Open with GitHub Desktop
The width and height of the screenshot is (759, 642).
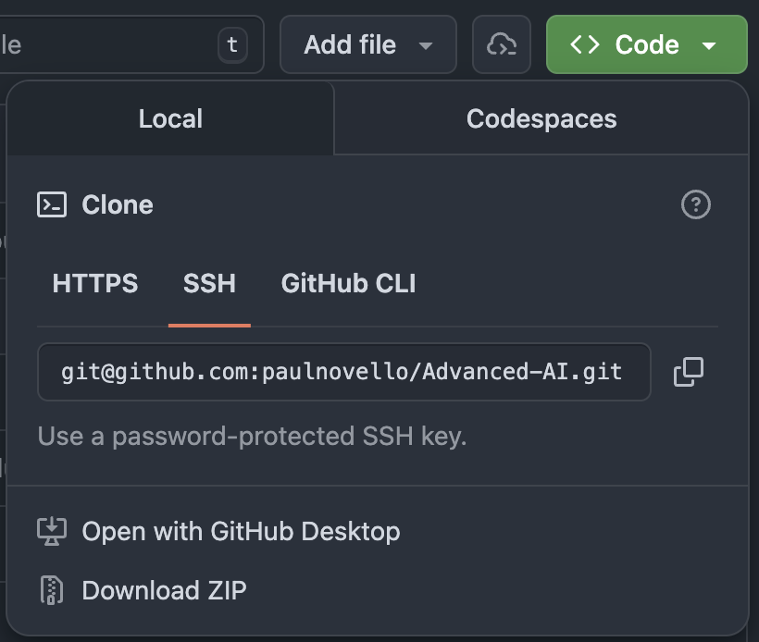[x=241, y=531]
